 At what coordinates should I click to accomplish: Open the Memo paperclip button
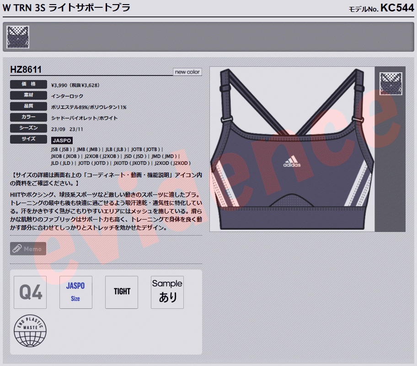28,248
